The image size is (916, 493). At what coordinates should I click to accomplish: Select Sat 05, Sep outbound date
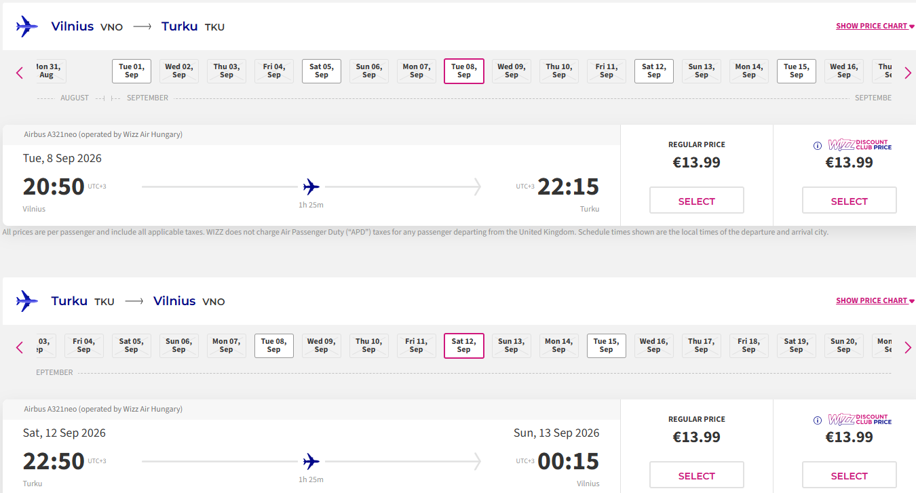pos(322,71)
